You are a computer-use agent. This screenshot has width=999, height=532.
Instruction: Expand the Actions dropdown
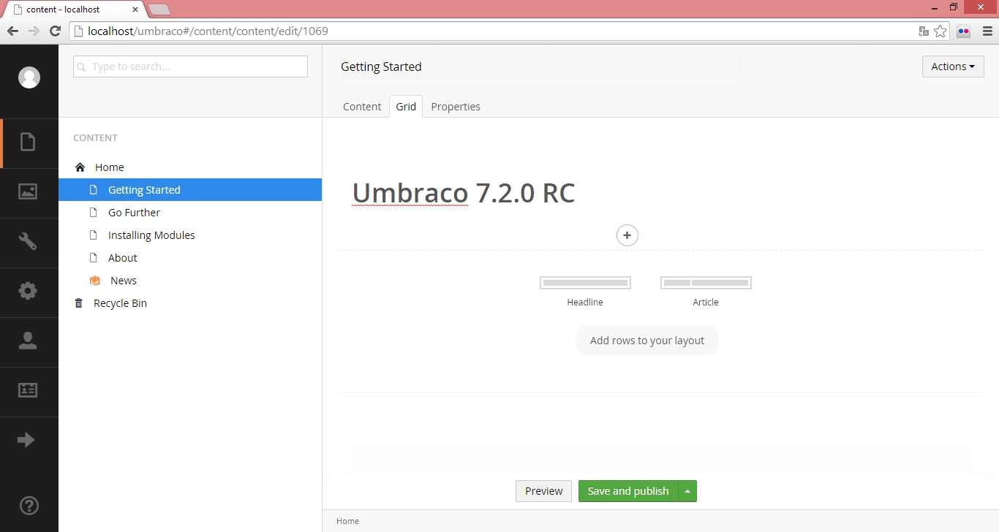click(x=952, y=66)
